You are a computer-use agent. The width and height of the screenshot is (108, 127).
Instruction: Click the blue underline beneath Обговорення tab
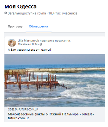click(38, 32)
